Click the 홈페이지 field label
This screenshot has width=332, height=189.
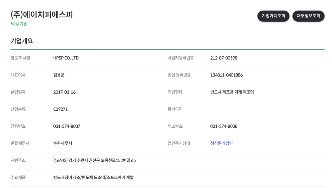[175, 109]
